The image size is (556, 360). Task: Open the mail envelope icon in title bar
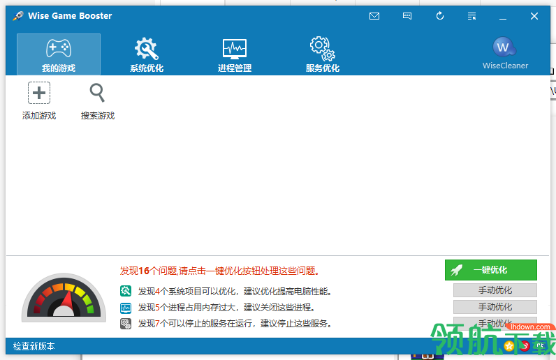[x=374, y=16]
